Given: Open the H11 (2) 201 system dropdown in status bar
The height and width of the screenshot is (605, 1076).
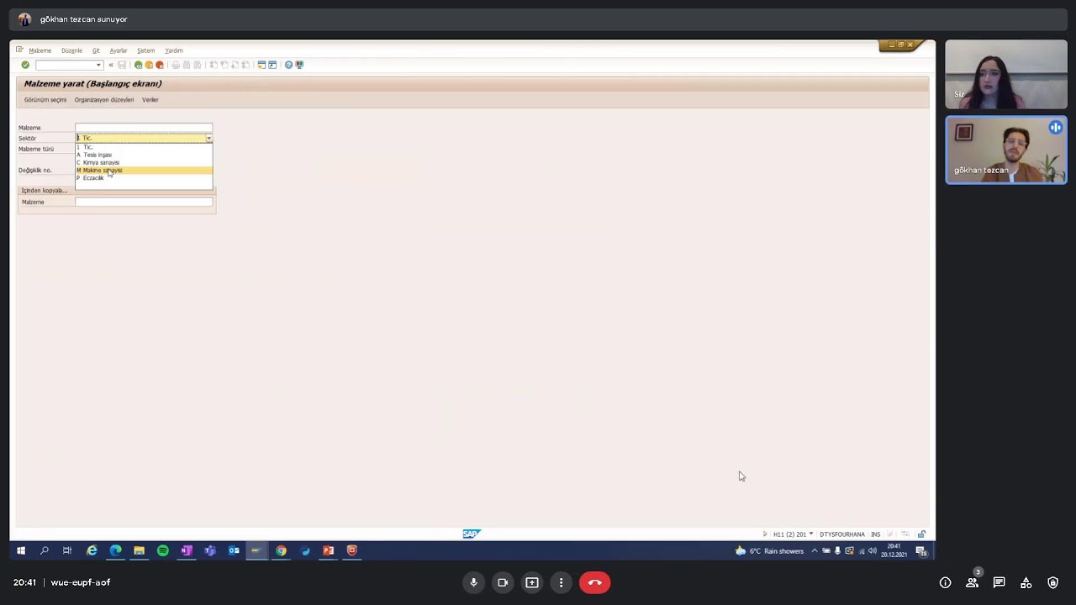Looking at the screenshot, I should (811, 534).
